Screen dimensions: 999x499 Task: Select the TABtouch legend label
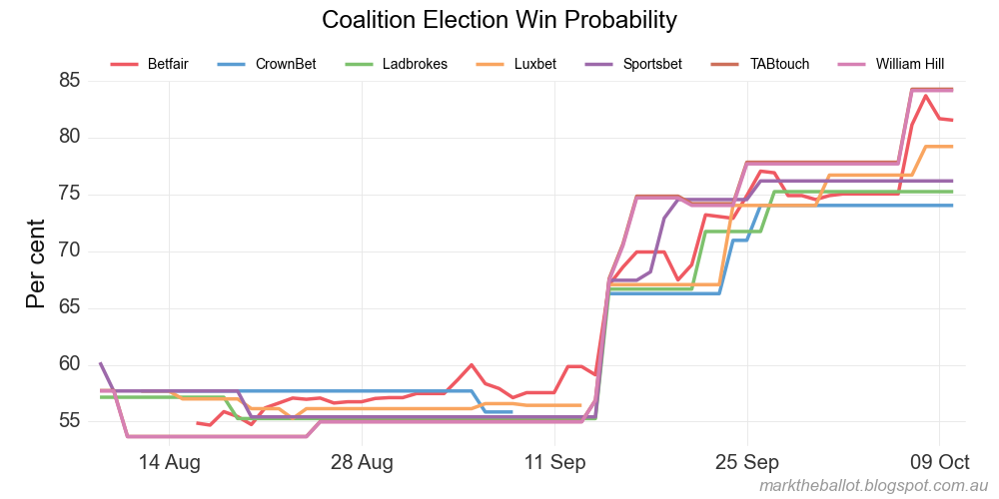click(x=779, y=64)
